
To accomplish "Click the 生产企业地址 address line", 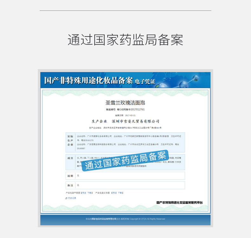I will [125, 128].
